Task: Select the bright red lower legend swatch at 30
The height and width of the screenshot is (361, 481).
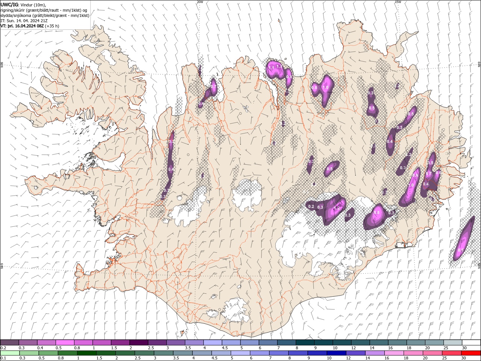Action: coord(471,353)
